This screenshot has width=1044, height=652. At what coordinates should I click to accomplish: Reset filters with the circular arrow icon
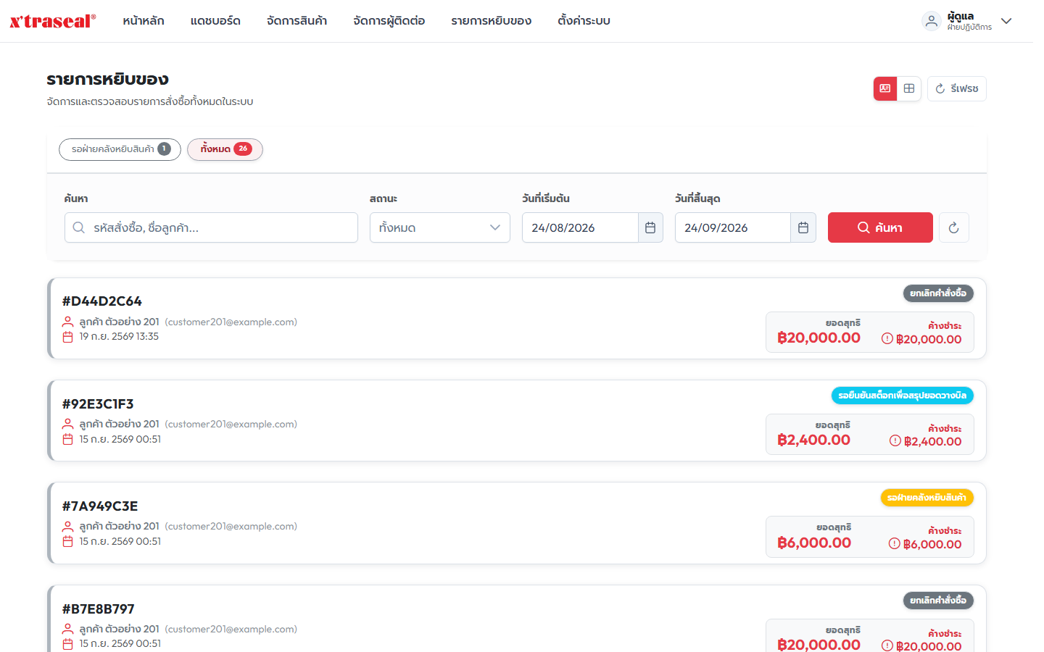click(x=954, y=227)
